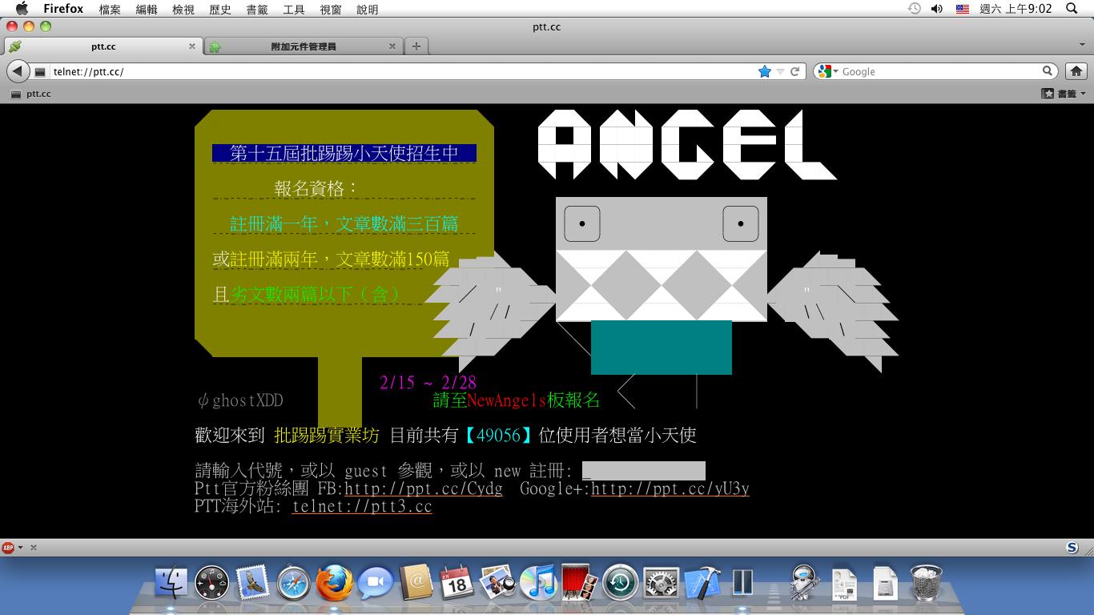The image size is (1094, 615).
Task: Open a new tab with the plus button
Action: [416, 46]
